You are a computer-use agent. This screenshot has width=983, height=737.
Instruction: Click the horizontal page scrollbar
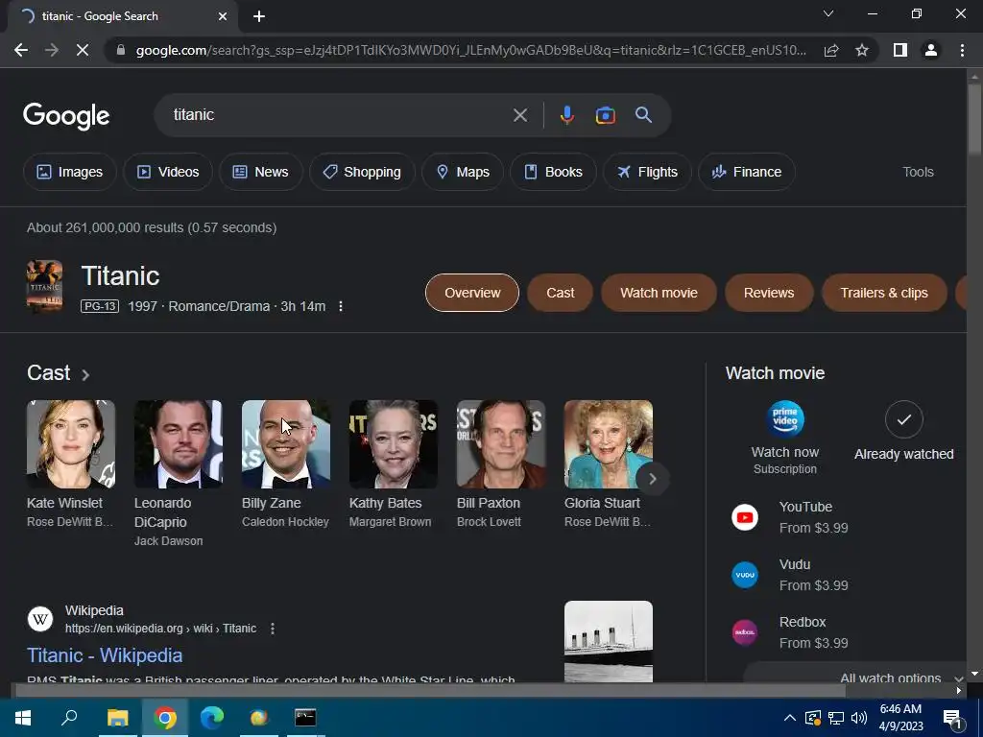point(430,691)
